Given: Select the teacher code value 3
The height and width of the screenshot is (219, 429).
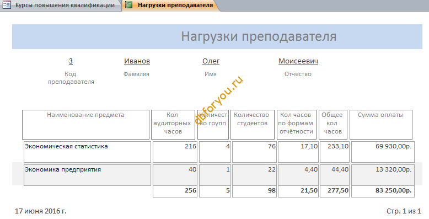Looking at the screenshot, I should pos(71,61).
